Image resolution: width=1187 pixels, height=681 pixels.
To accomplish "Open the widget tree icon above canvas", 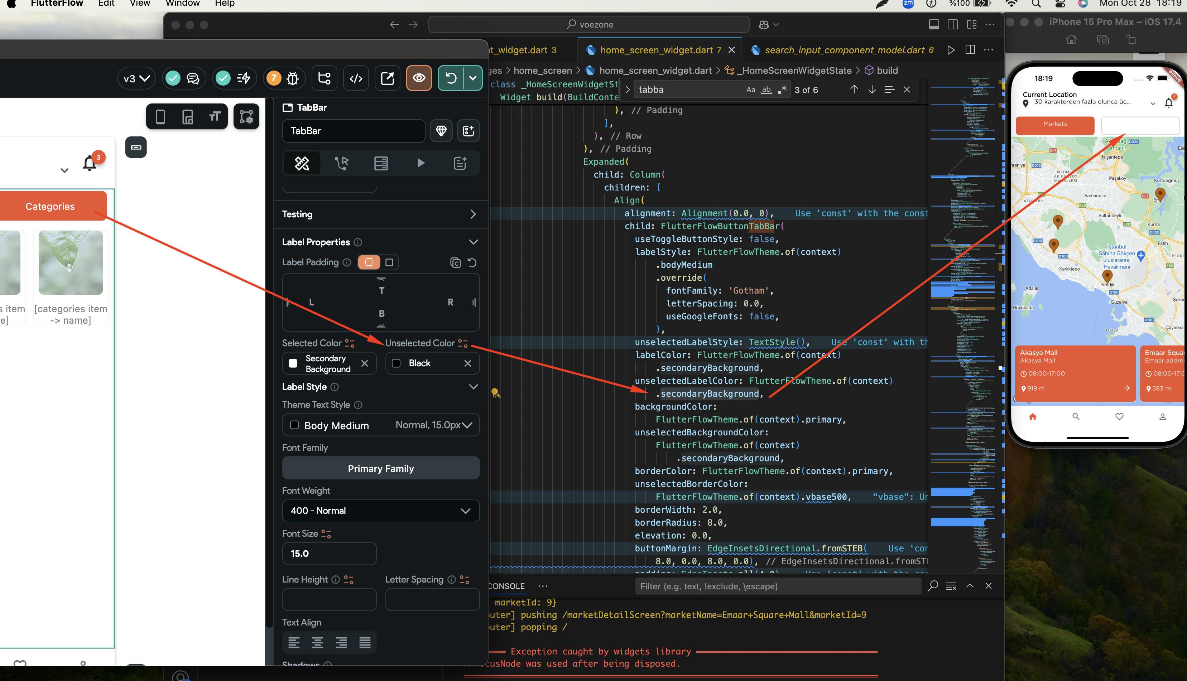I will click(246, 116).
